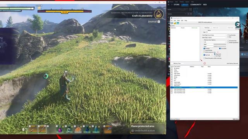248x139 pixels.
Task: Toggle the Executable checkbox
Action: click(220, 49)
